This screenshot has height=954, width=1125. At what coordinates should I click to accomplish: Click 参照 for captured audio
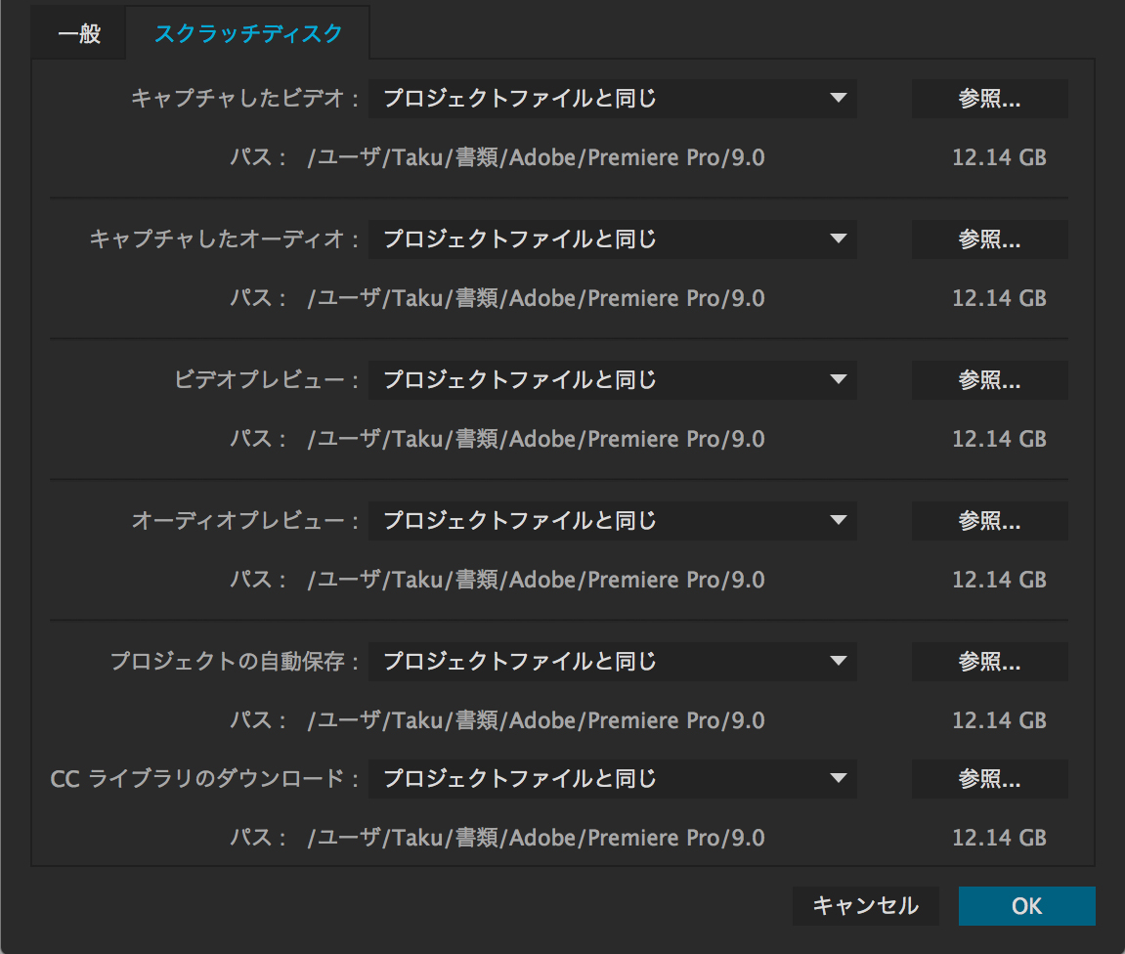(x=989, y=238)
